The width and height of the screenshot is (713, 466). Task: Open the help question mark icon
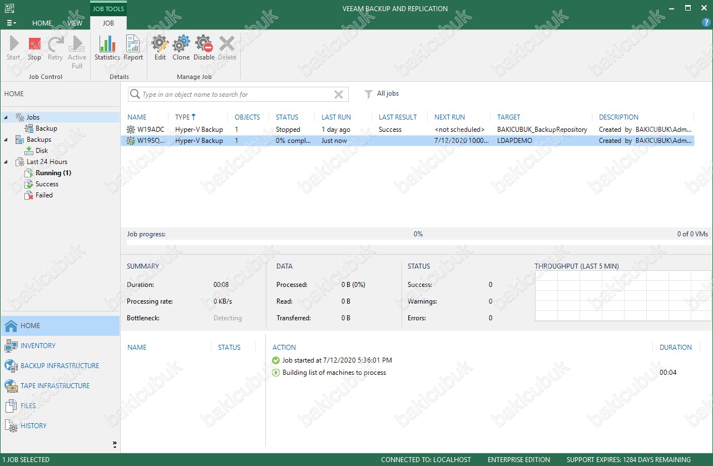[x=706, y=23]
